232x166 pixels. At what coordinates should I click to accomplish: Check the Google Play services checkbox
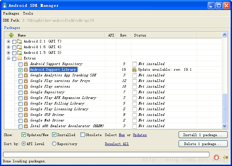point(21,87)
